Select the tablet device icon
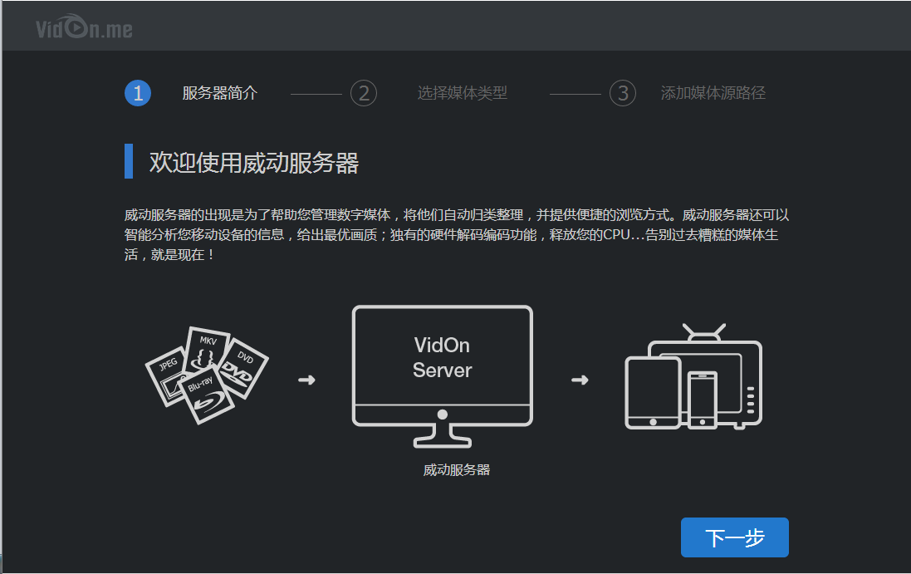 (653, 393)
